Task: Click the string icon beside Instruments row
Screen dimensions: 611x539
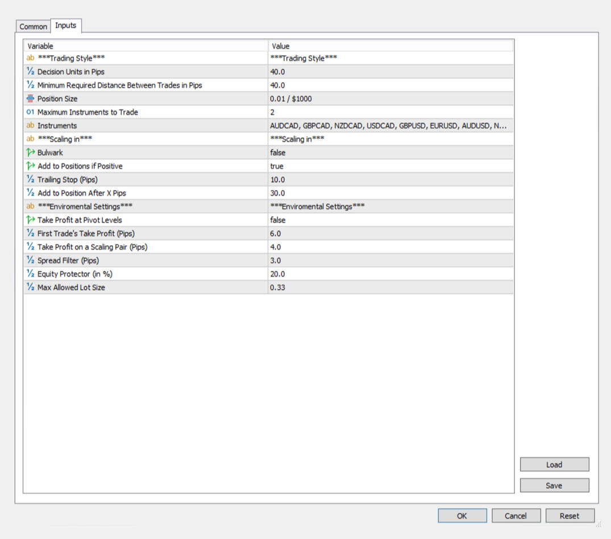Action: coord(31,126)
